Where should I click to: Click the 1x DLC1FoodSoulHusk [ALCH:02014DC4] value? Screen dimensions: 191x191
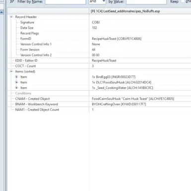coord(122,82)
